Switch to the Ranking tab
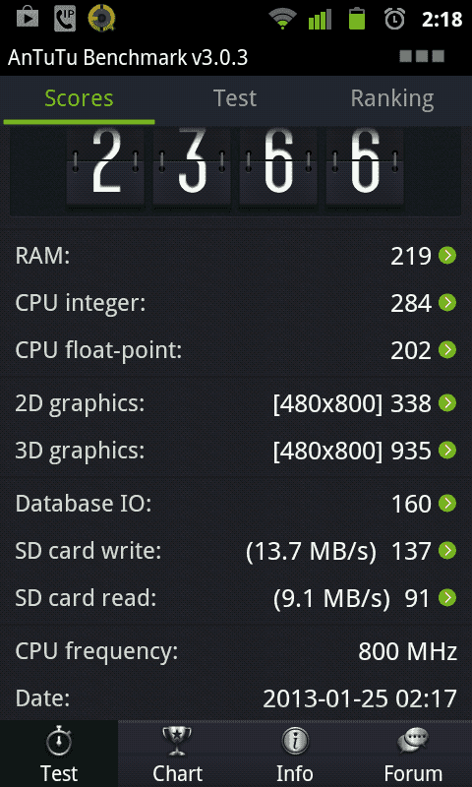This screenshot has width=472, height=787. click(392, 98)
